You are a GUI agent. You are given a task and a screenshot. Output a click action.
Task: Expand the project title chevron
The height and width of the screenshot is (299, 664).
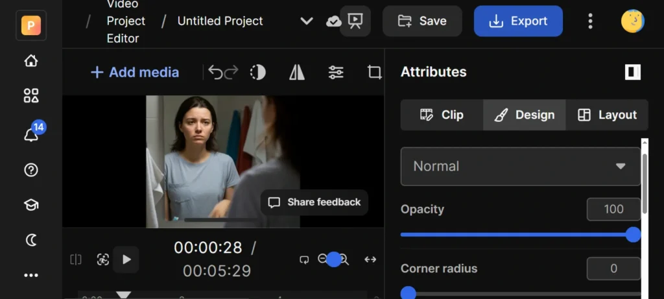[307, 21]
